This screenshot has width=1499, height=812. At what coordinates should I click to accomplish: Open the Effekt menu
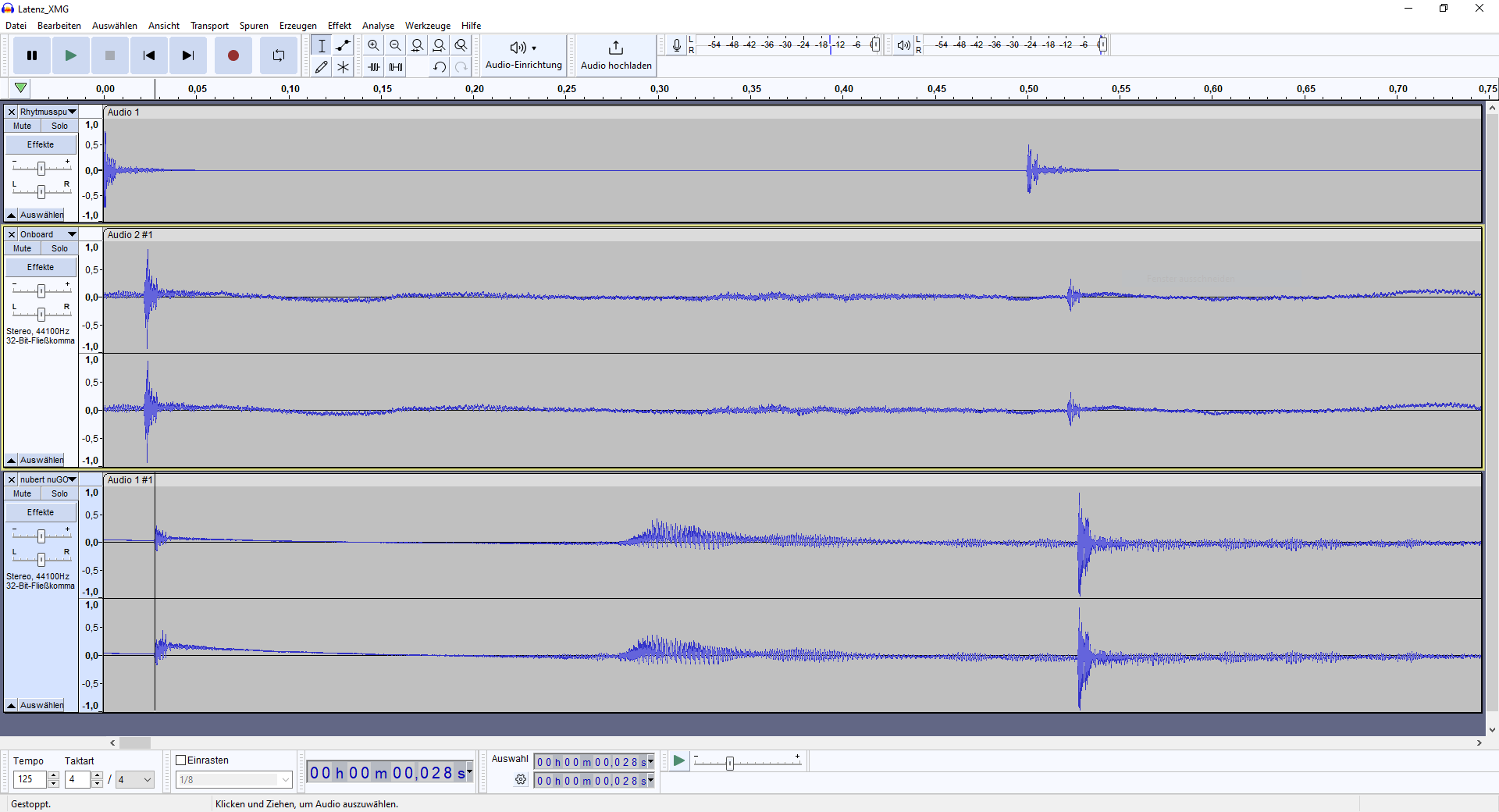tap(339, 26)
